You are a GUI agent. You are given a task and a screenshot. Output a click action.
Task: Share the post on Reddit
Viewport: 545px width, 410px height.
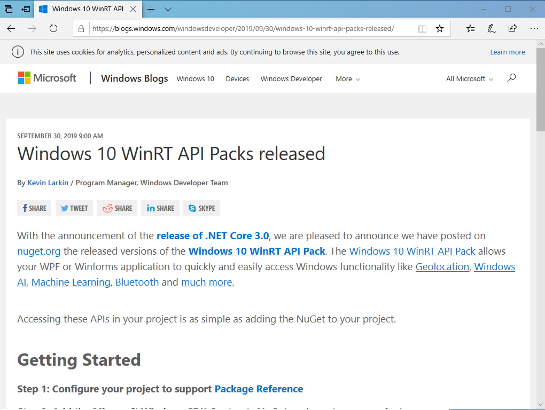pos(116,208)
